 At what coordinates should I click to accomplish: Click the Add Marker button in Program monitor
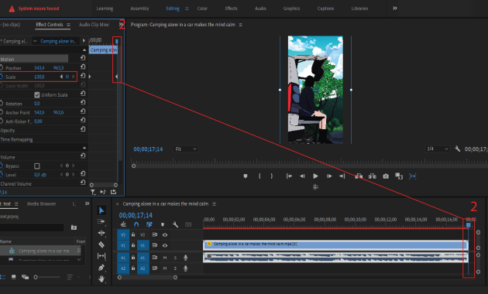246,176
